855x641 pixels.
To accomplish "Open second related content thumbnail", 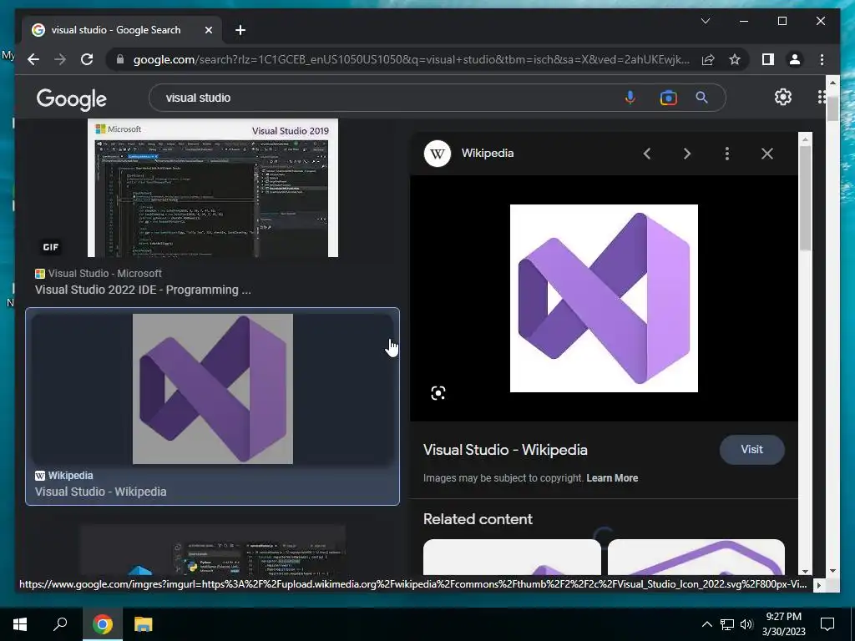I will click(x=696, y=557).
